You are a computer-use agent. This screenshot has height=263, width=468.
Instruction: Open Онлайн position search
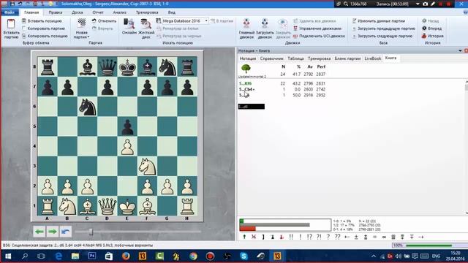coord(129,26)
